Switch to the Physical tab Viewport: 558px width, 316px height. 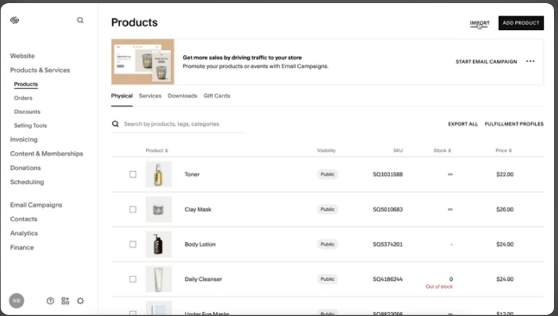[x=122, y=96]
